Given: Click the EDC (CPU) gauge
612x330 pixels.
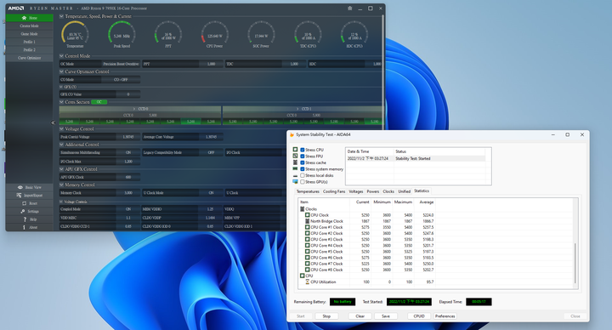Looking at the screenshot, I should click(354, 34).
